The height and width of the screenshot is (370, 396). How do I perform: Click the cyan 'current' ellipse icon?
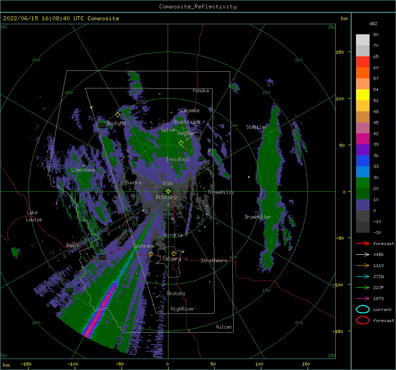tap(363, 309)
